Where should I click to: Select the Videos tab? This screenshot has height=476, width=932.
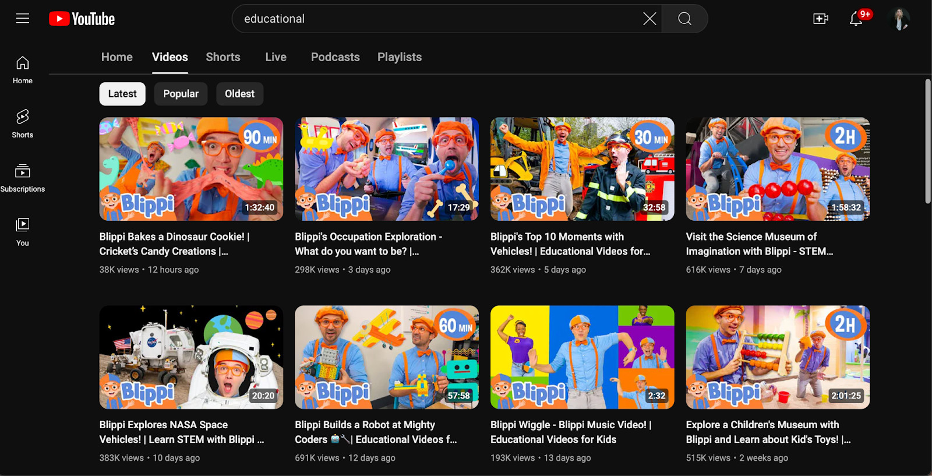pyautogui.click(x=170, y=57)
